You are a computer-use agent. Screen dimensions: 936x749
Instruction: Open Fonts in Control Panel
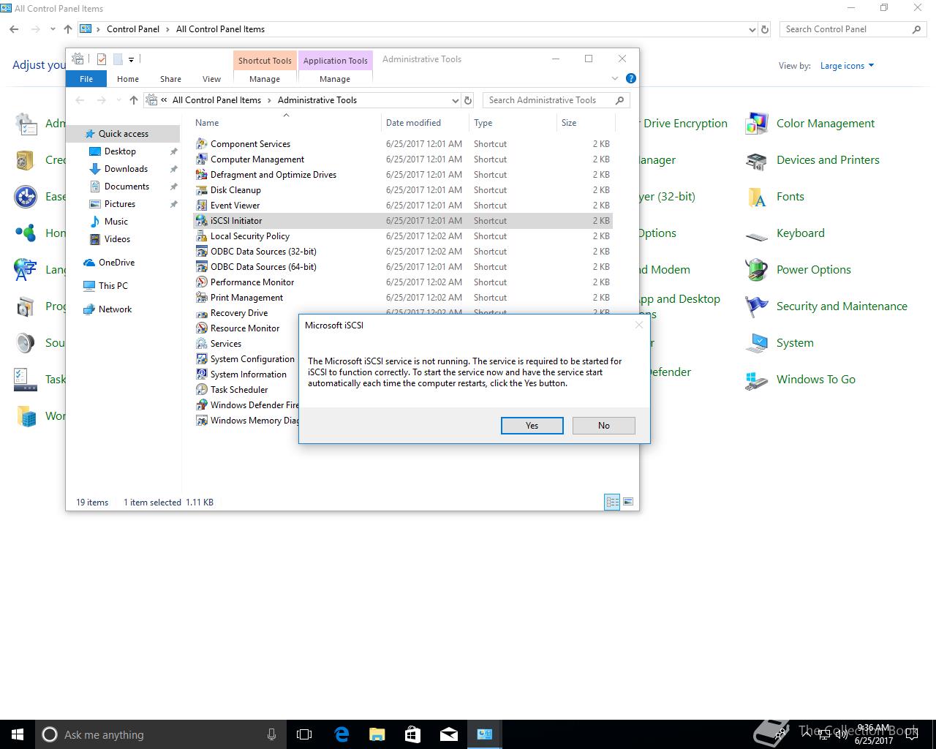point(774,197)
